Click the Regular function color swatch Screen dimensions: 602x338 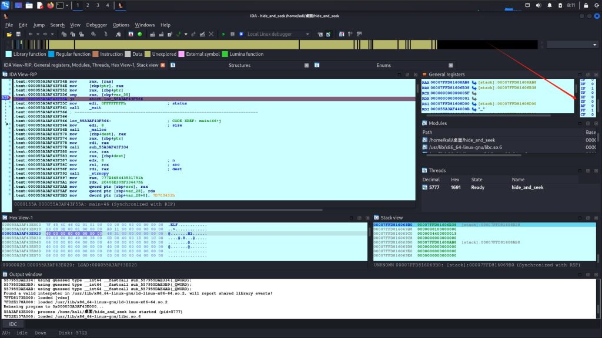click(x=51, y=54)
